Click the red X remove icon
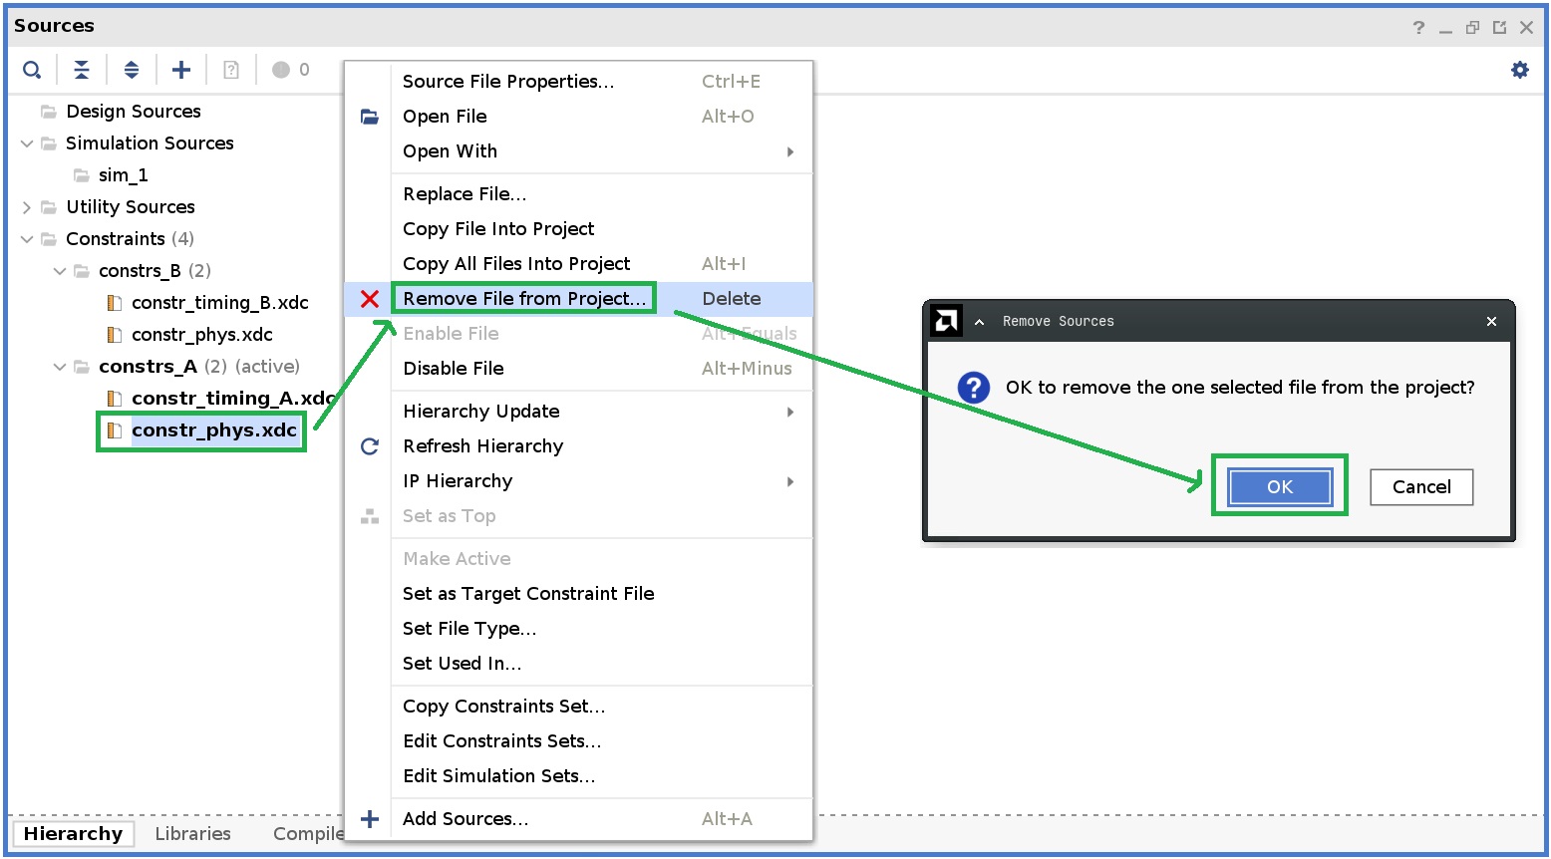Image resolution: width=1551 pixels, height=859 pixels. 369,298
